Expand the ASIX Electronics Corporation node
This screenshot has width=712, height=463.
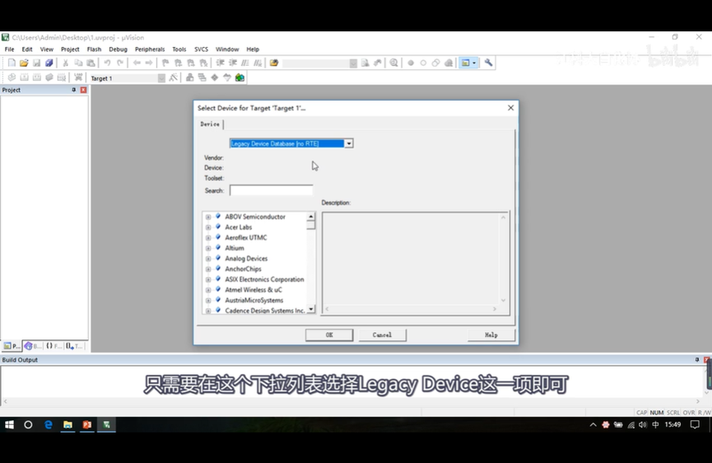click(208, 279)
